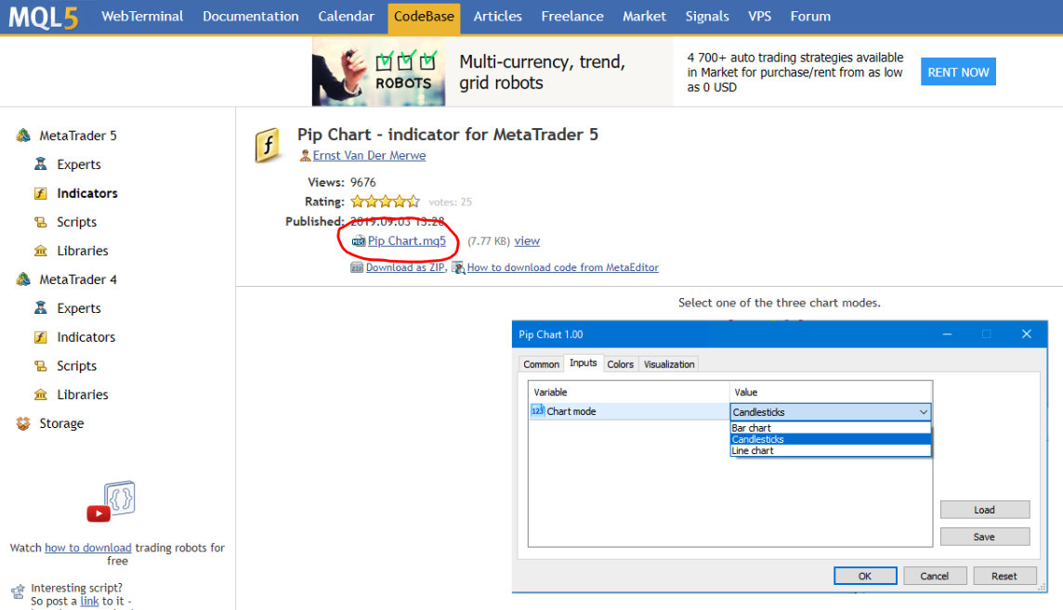Switch to the Visualization tab
The width and height of the screenshot is (1063, 610).
pyautogui.click(x=669, y=364)
